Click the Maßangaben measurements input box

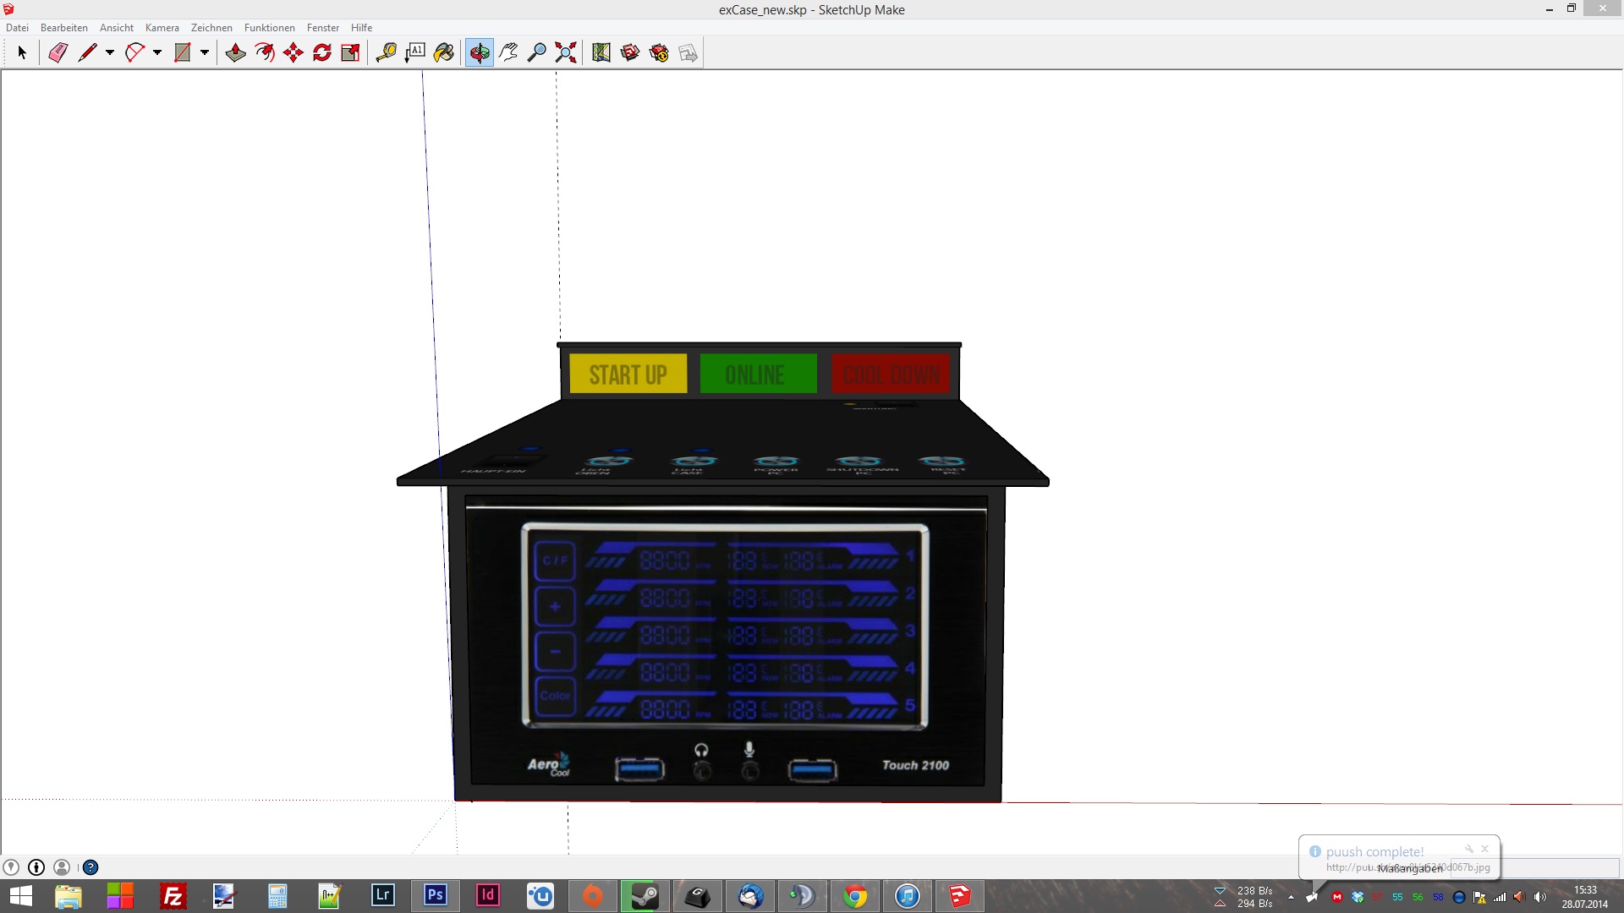coord(1561,868)
